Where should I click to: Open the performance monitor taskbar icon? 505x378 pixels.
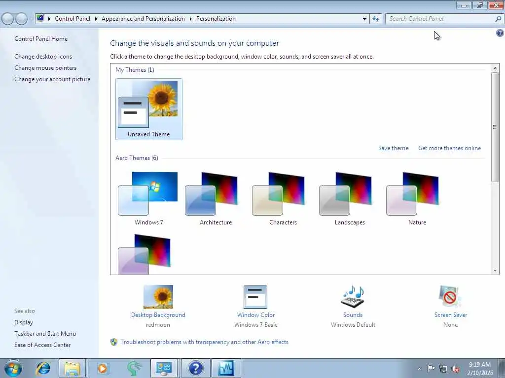[x=226, y=368]
